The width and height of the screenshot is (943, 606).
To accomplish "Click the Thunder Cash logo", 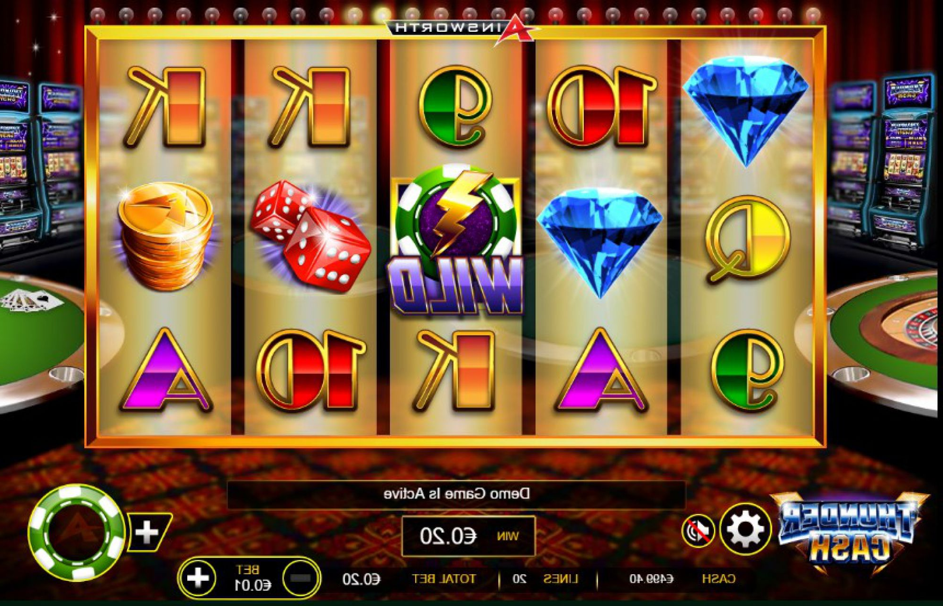I will point(848,532).
